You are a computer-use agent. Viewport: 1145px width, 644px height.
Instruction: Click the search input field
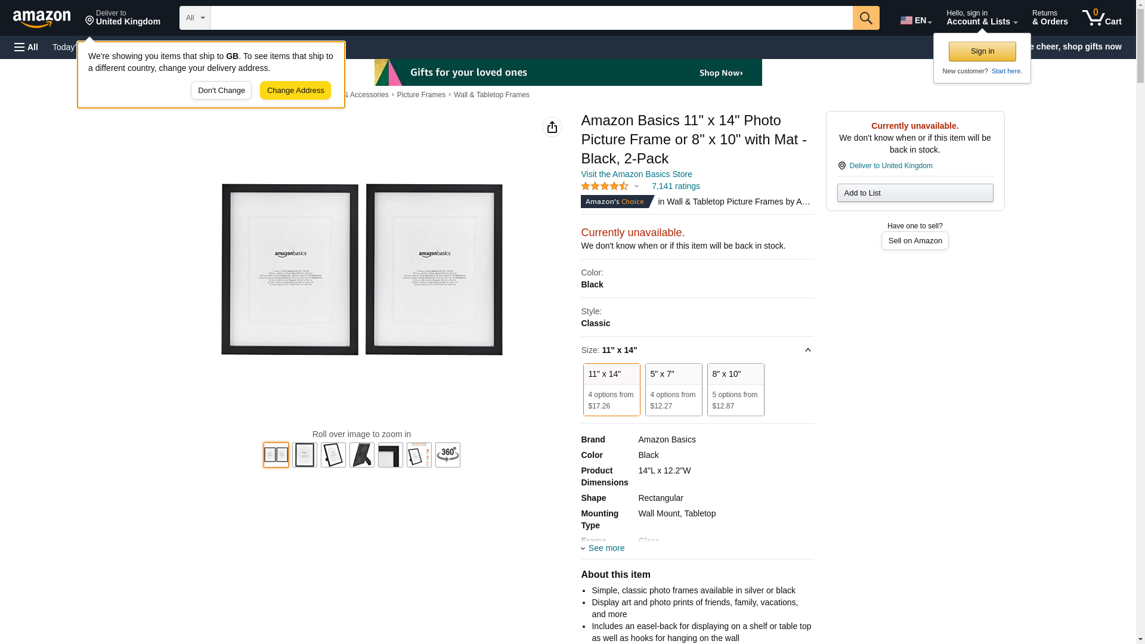[x=531, y=18]
